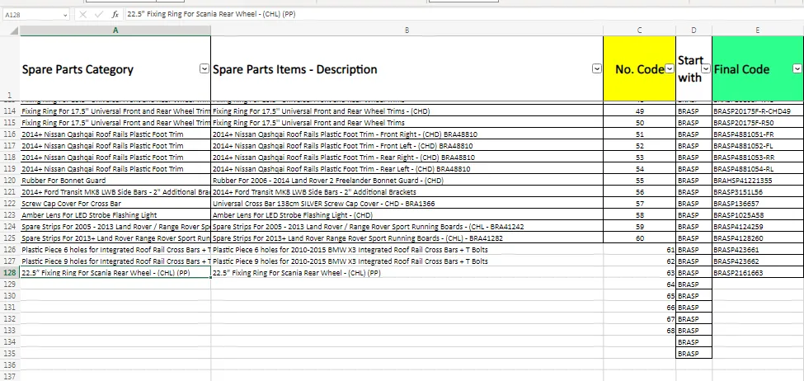Click Final Code cell BRASP136657

(758, 204)
